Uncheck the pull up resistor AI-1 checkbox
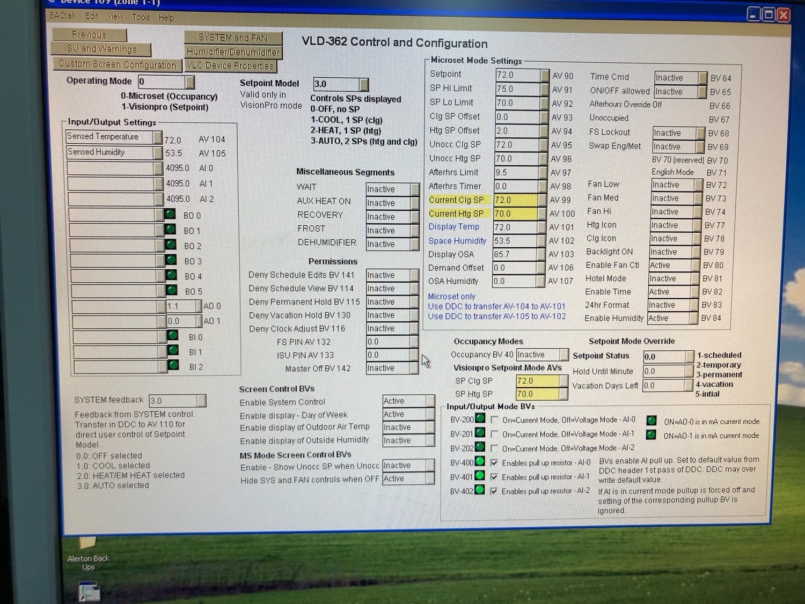805x604 pixels. point(494,477)
